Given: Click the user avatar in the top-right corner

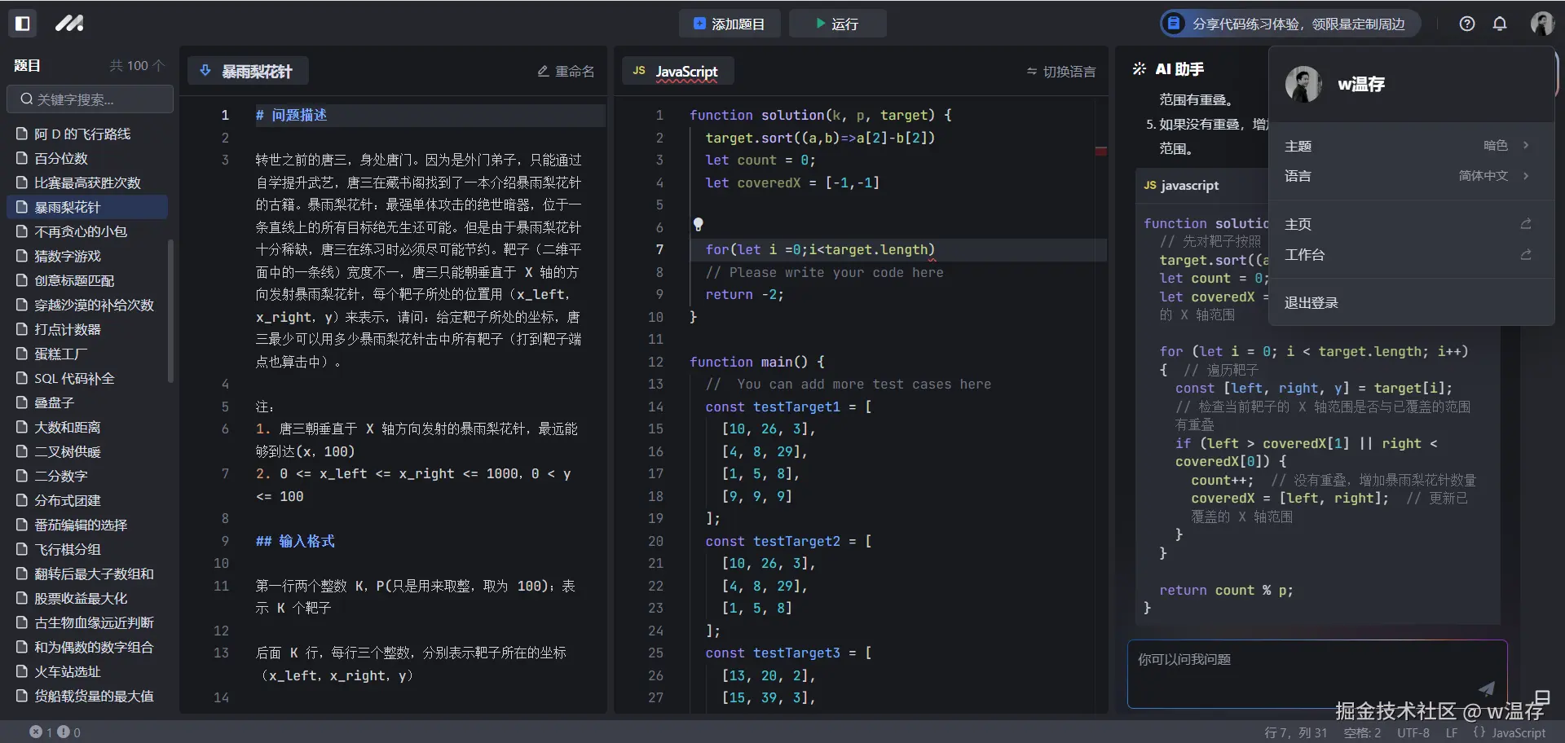Looking at the screenshot, I should 1542,23.
